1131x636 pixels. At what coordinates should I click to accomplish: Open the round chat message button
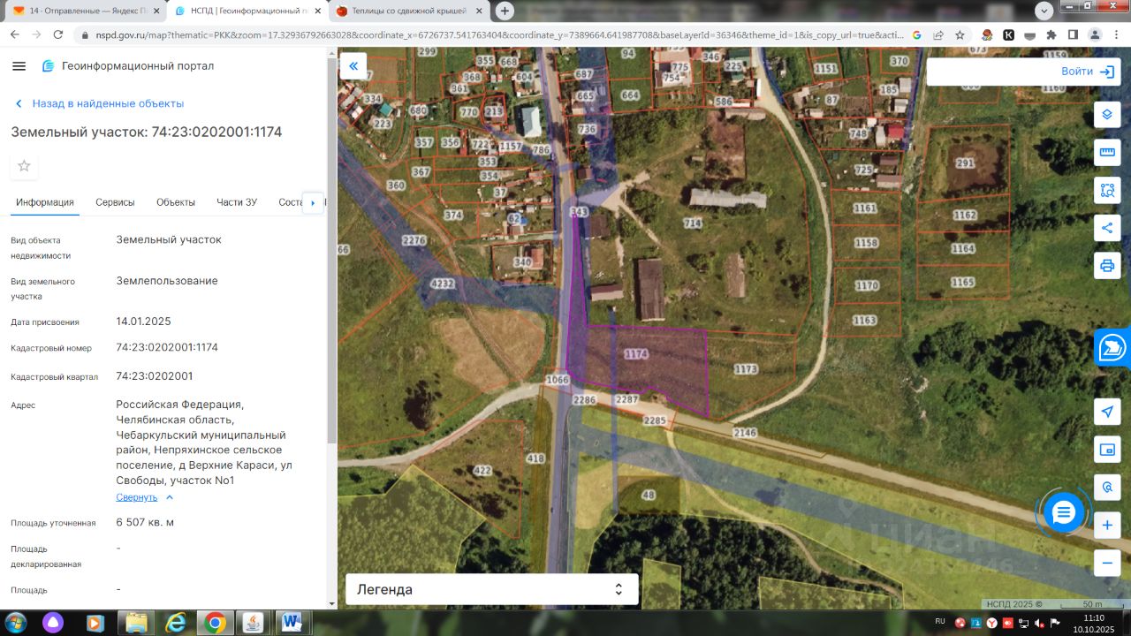[1063, 511]
